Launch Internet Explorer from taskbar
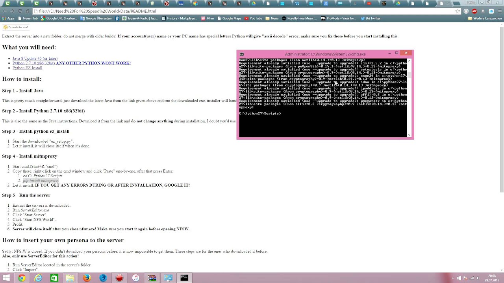This screenshot has height=283, width=504. click(x=38, y=278)
